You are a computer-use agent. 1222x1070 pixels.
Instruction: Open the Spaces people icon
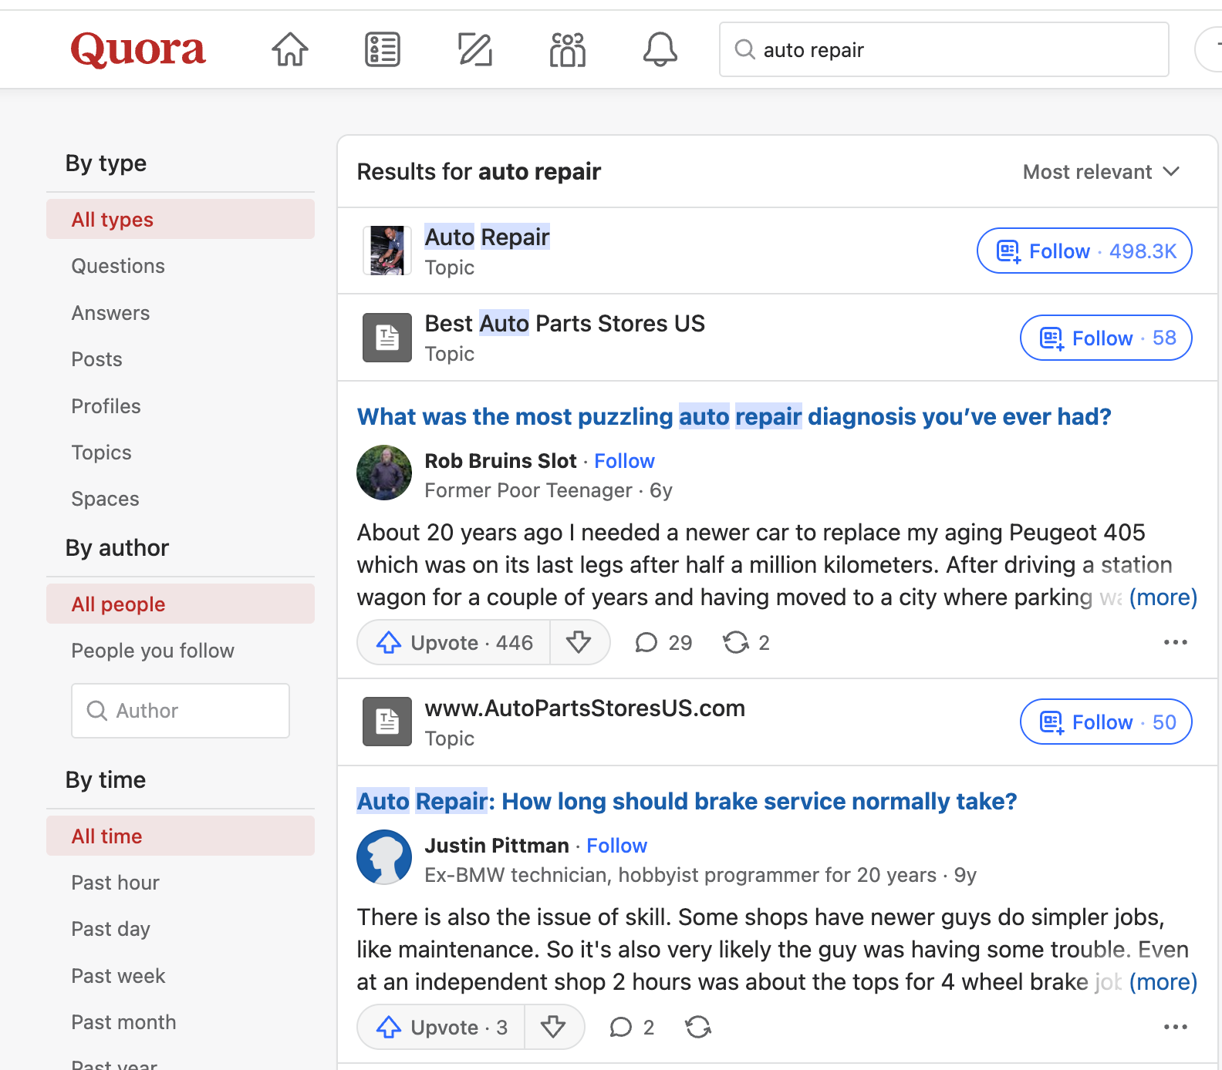pyautogui.click(x=567, y=49)
